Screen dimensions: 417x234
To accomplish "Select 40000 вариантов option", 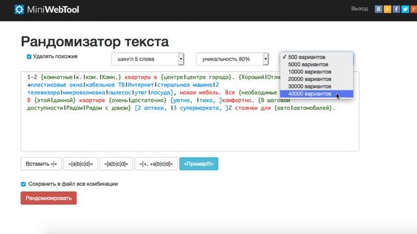I will pos(317,94).
